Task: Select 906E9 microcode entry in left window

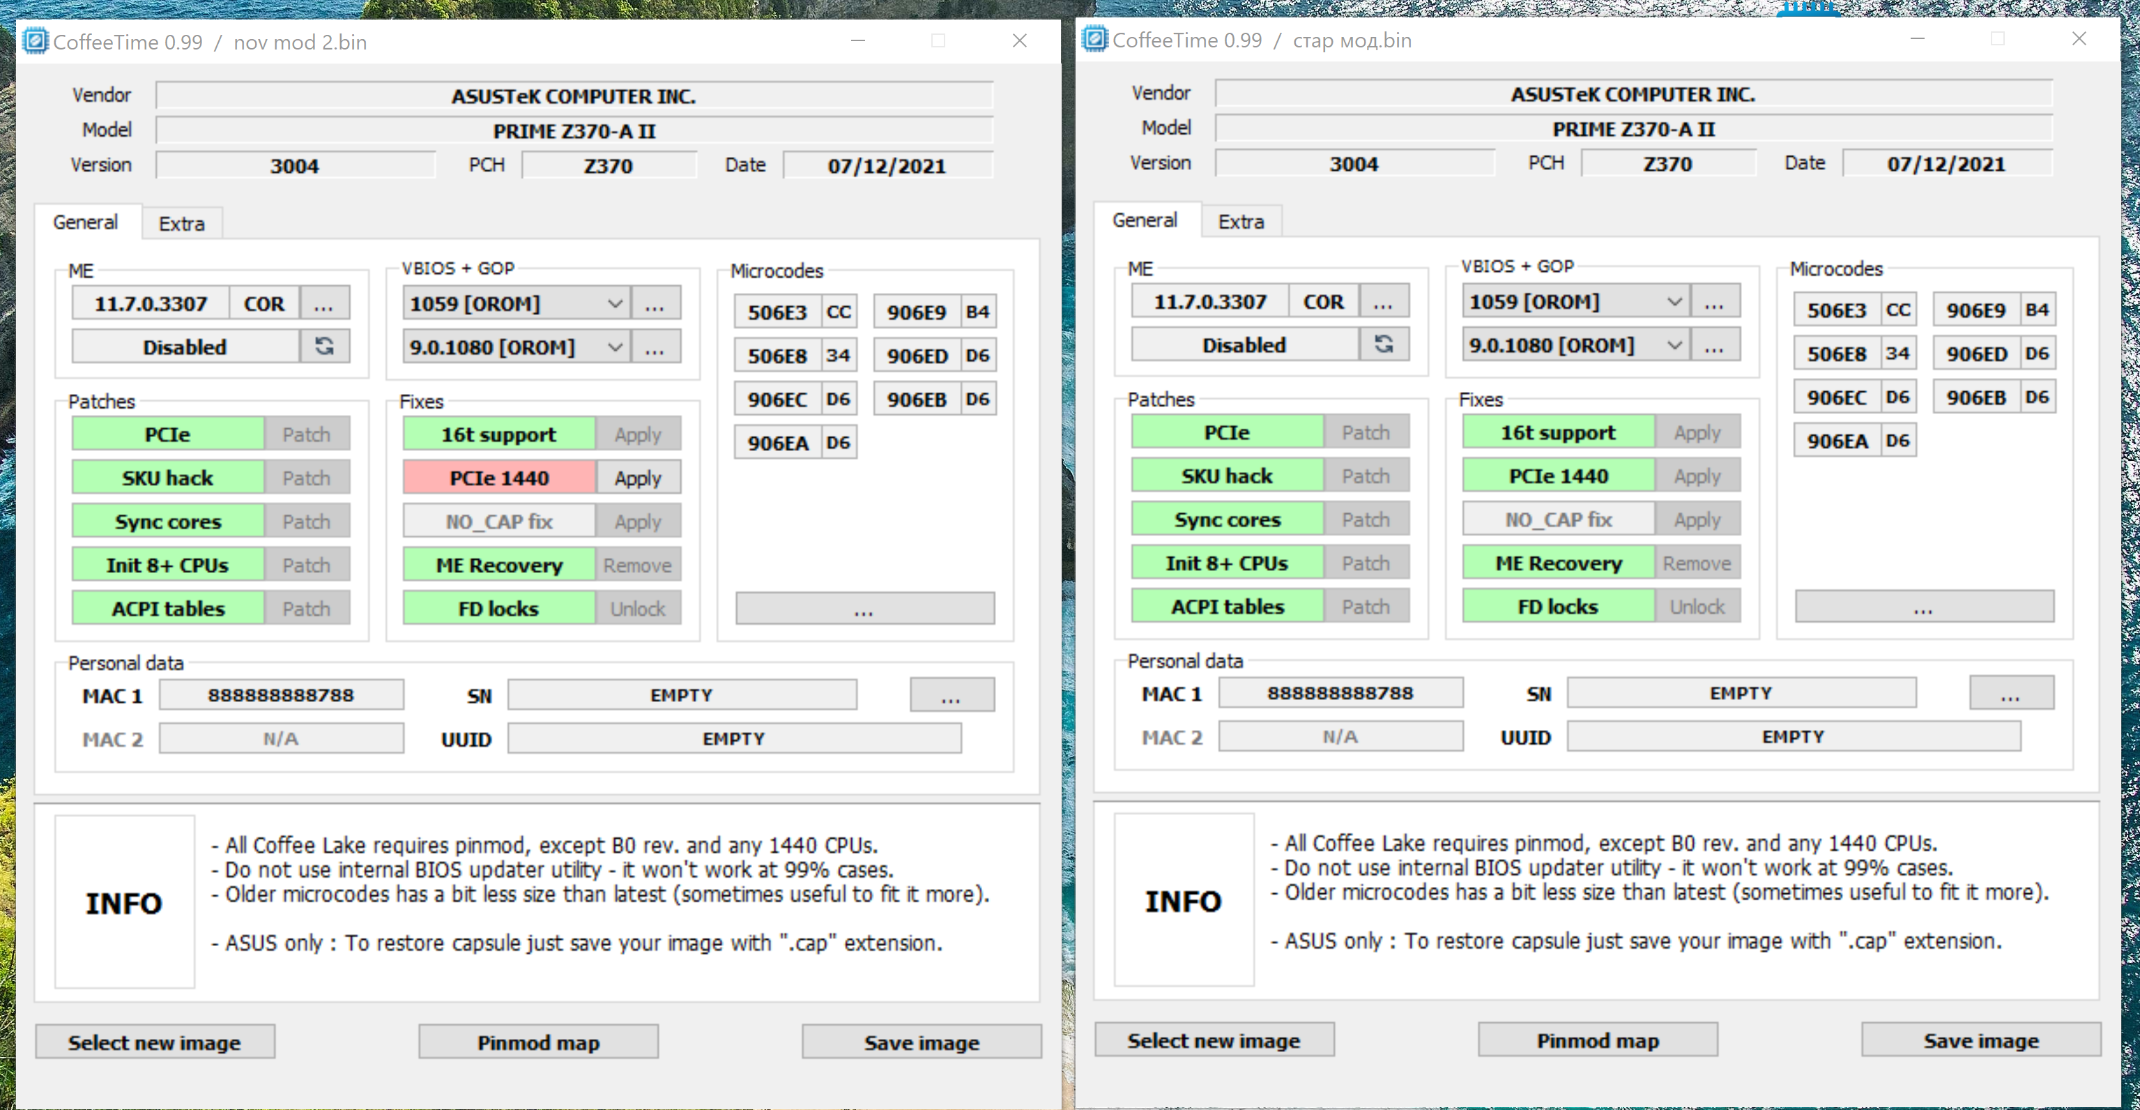Action: click(x=917, y=312)
